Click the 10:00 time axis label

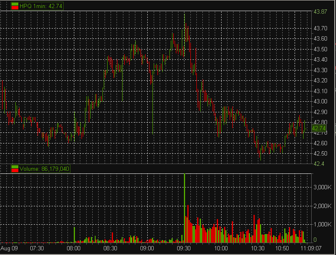[x=221, y=248]
